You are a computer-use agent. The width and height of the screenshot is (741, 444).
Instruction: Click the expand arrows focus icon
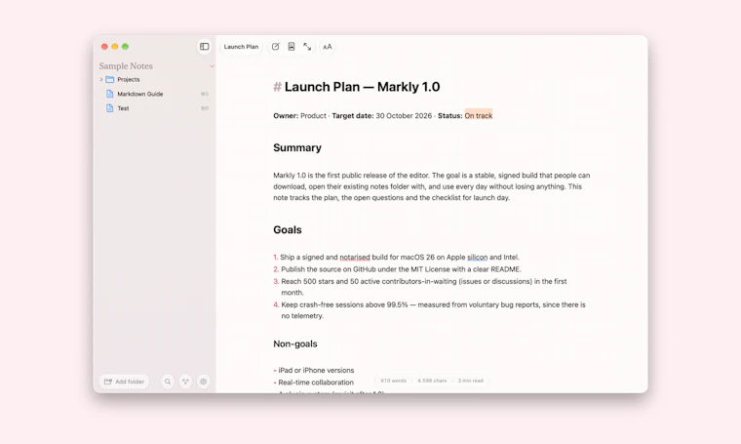point(307,47)
